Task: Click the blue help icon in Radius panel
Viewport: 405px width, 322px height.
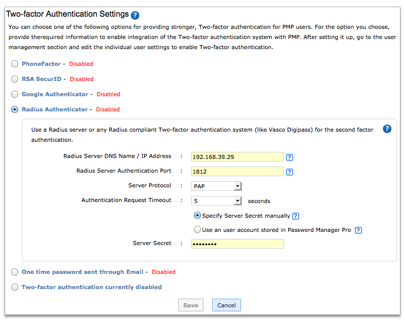Action: point(387,129)
